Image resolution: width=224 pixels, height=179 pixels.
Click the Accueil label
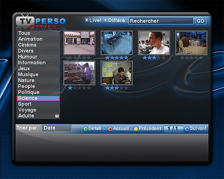[121, 128]
